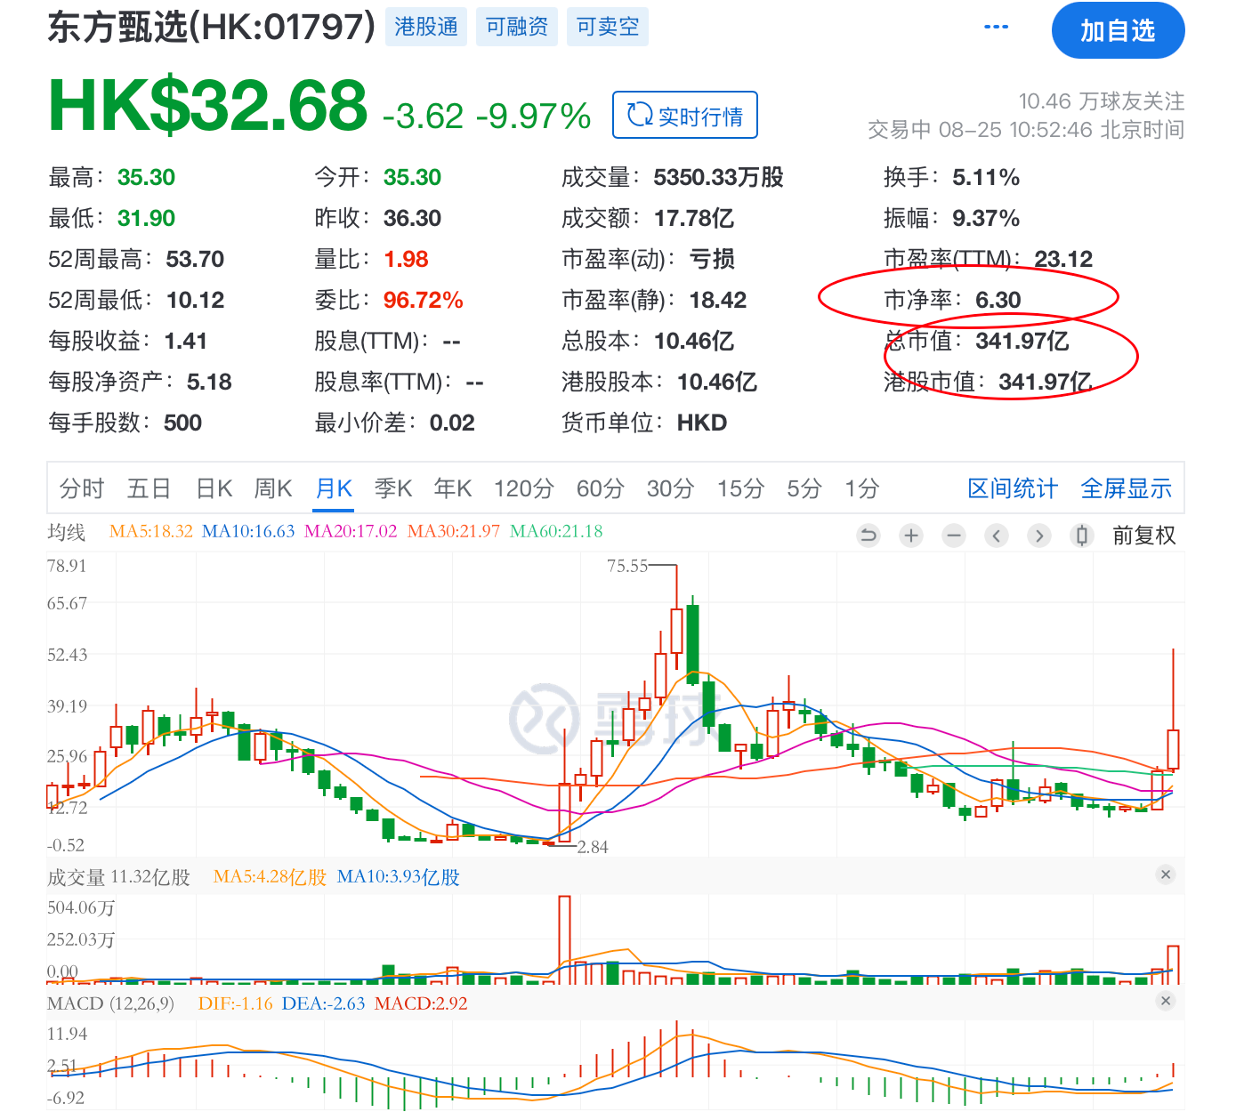This screenshot has height=1112, width=1244.
Task: Move chart right with the right chevron
Action: tap(1038, 536)
